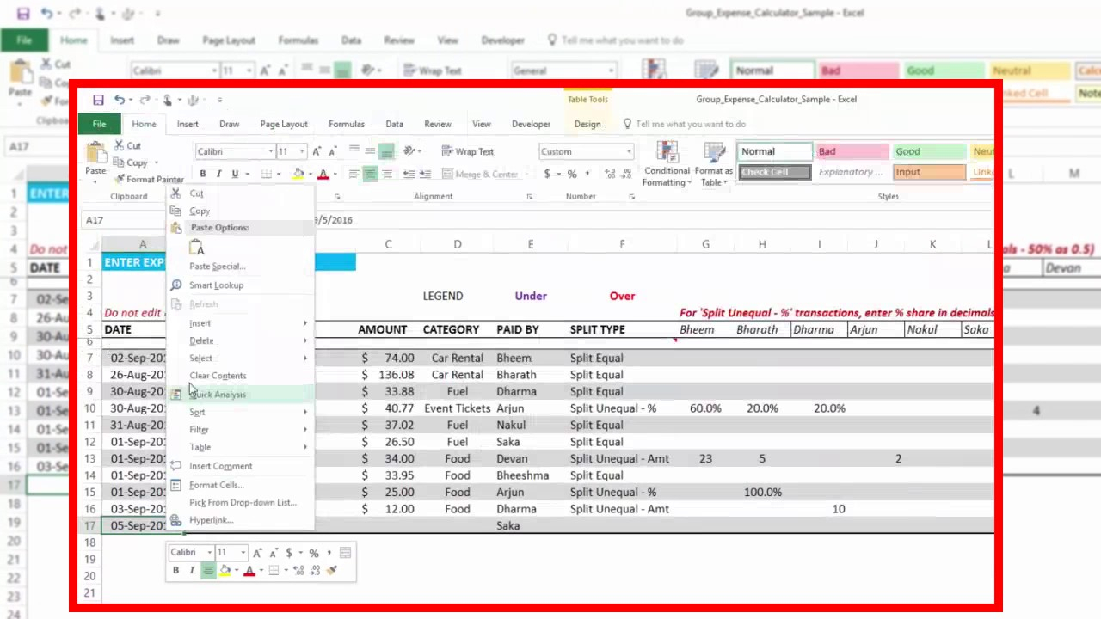Select Quick Analysis from the context menu

[x=218, y=395]
